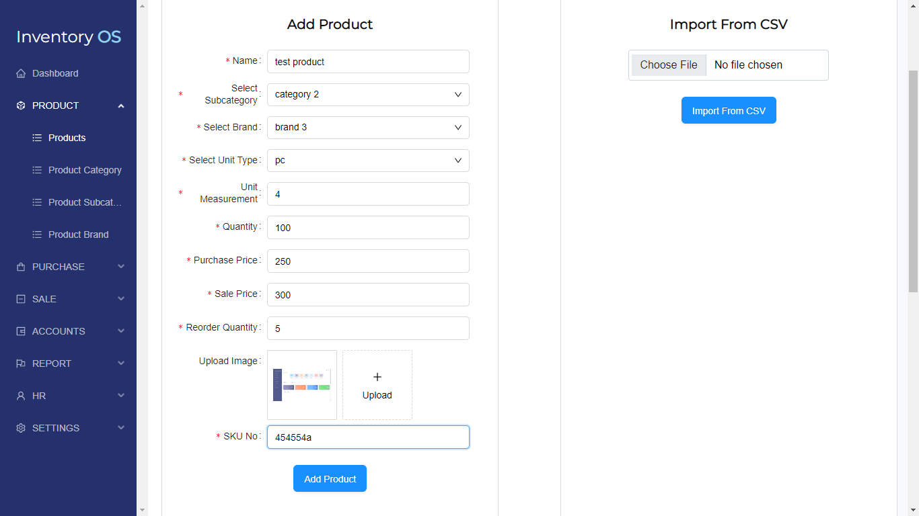Open the SETTINGS gear icon
Image resolution: width=919 pixels, height=516 pixels.
pos(21,428)
